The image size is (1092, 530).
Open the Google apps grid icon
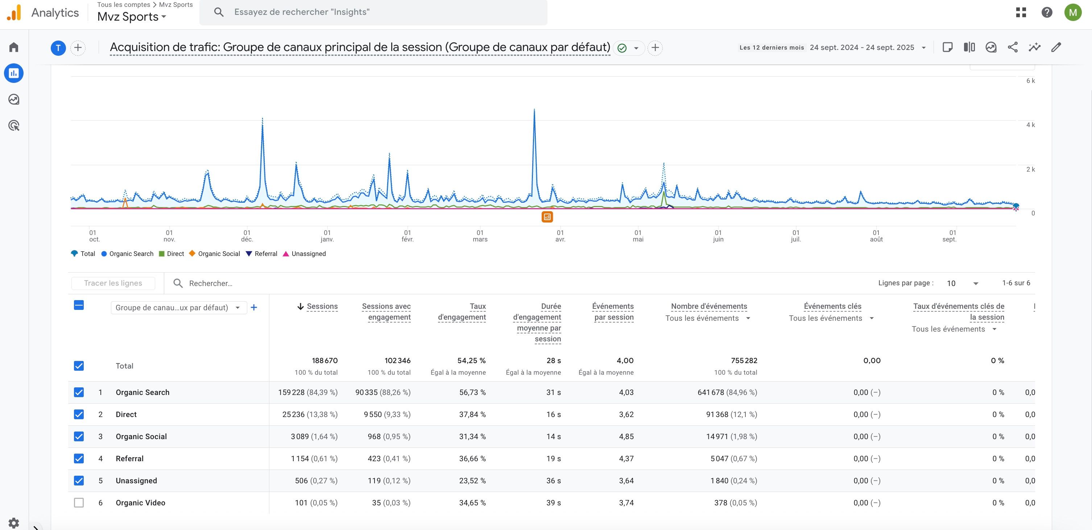click(1021, 12)
